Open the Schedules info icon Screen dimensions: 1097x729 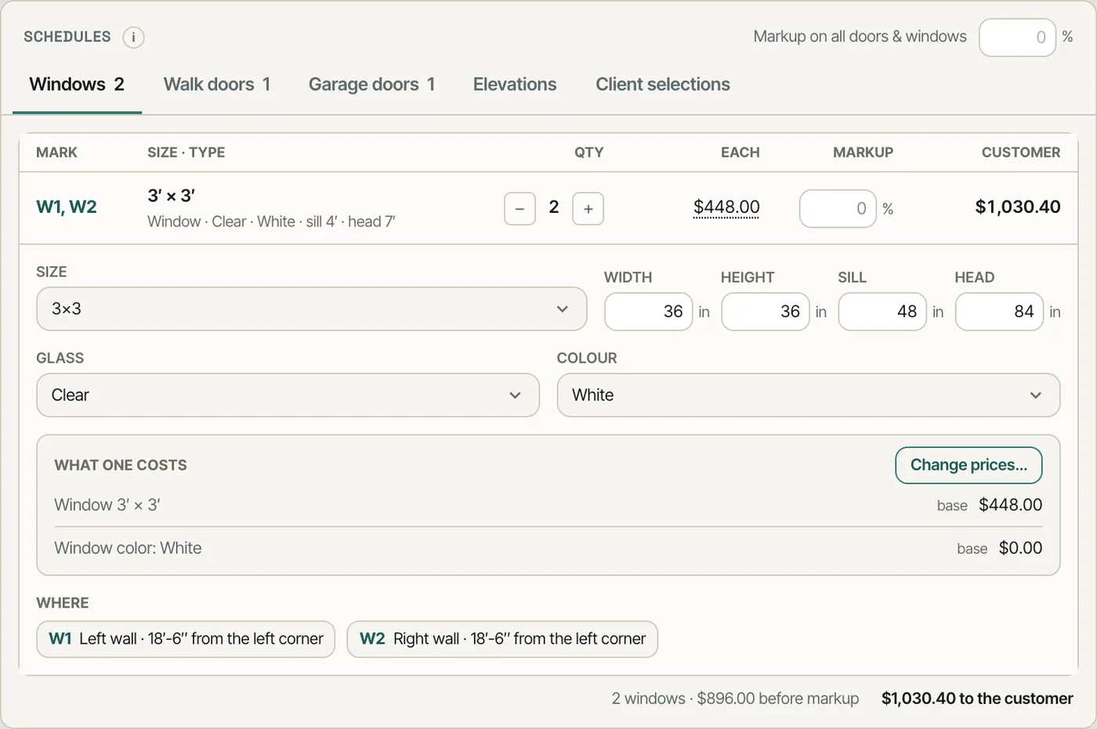(133, 37)
